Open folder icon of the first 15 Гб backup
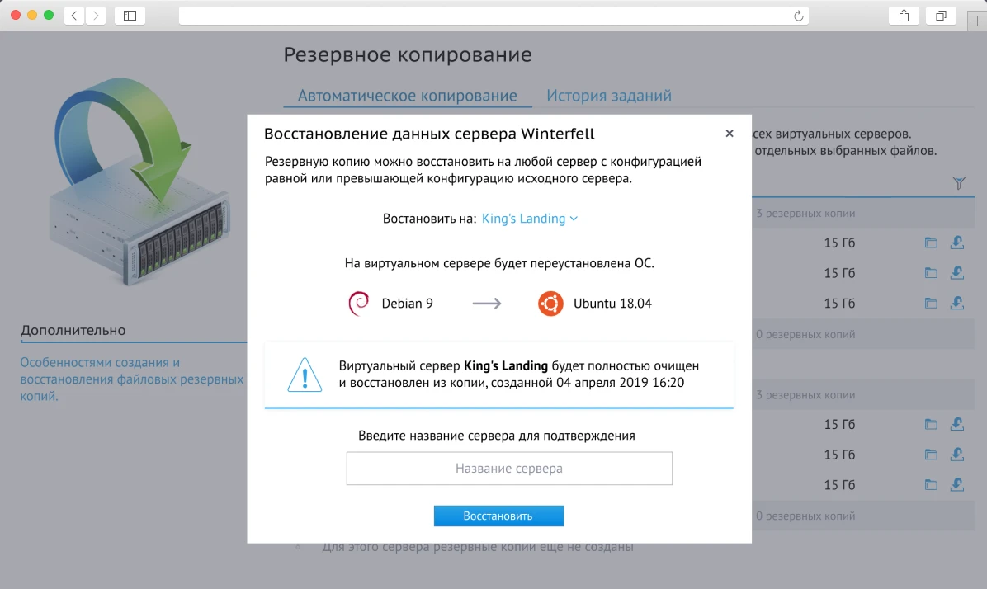 (x=931, y=243)
